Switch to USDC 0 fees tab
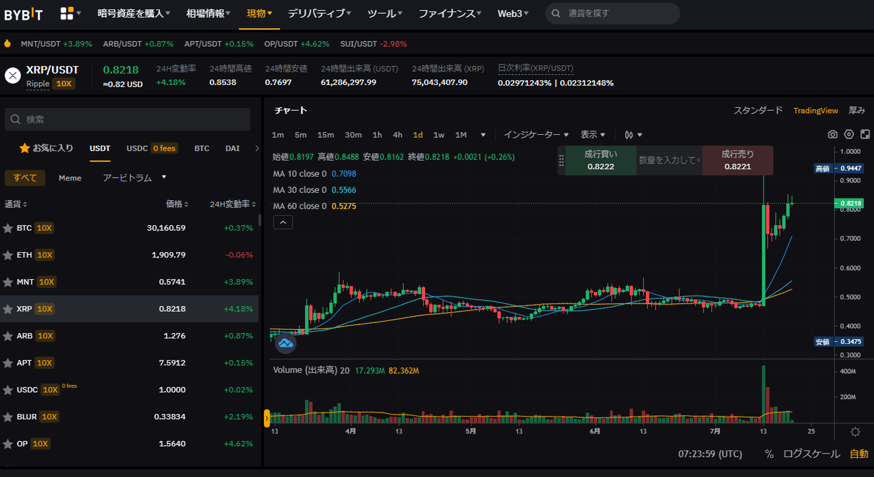The height and width of the screenshot is (477, 874). [x=152, y=148]
